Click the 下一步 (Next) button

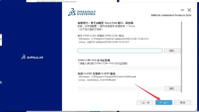click(x=164, y=102)
